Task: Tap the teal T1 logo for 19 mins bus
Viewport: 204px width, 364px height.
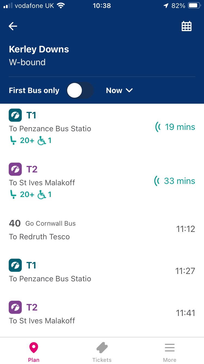Action: 15,115
